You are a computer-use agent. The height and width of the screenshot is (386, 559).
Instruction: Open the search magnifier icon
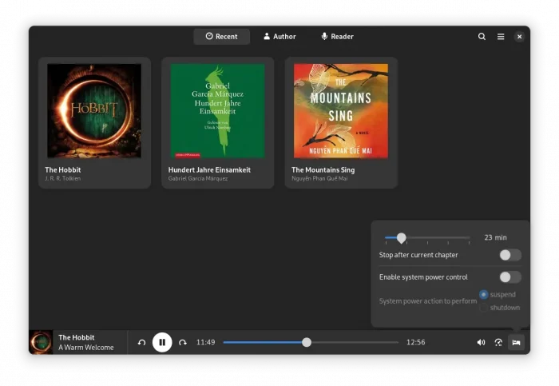coord(482,37)
